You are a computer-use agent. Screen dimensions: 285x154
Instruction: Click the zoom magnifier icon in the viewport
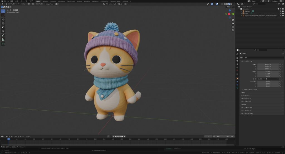[x=233, y=20]
